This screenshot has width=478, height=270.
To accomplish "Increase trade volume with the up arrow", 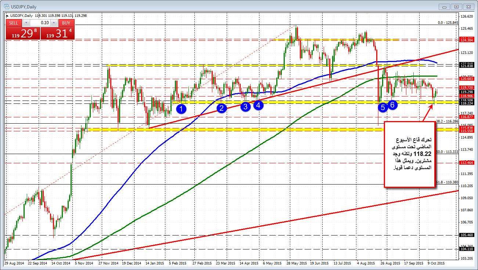I will [54, 23].
